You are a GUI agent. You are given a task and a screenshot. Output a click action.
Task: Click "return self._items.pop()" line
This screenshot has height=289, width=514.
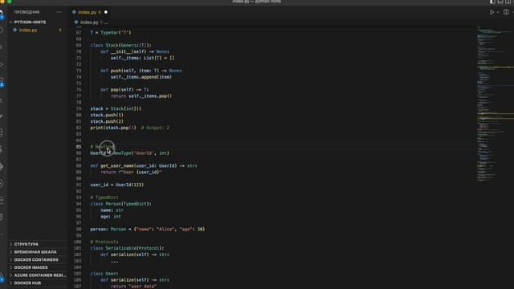pyautogui.click(x=141, y=96)
